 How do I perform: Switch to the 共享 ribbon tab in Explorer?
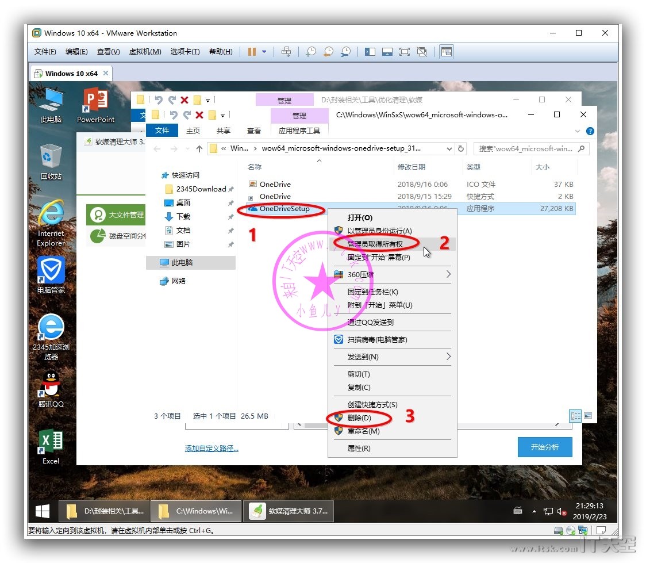click(224, 131)
